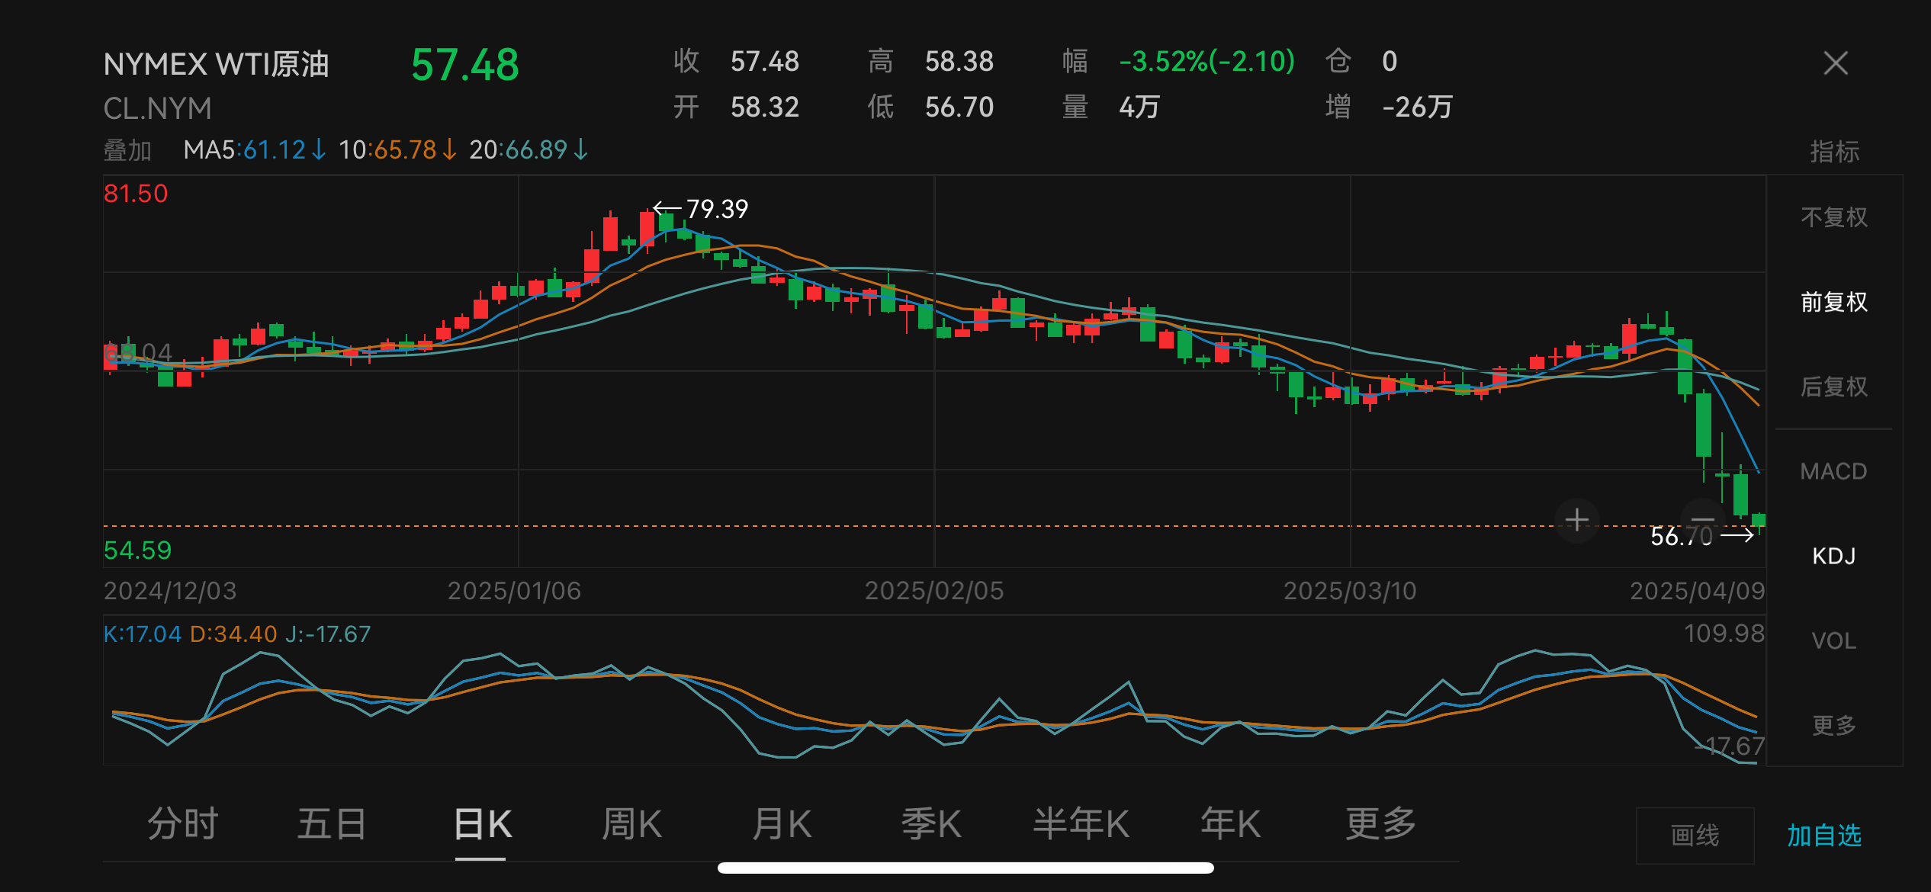Expand more indicators via 更多 in sidebar

coord(1834,725)
